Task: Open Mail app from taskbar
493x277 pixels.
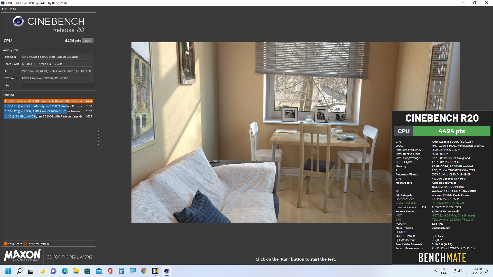Action: (99, 271)
